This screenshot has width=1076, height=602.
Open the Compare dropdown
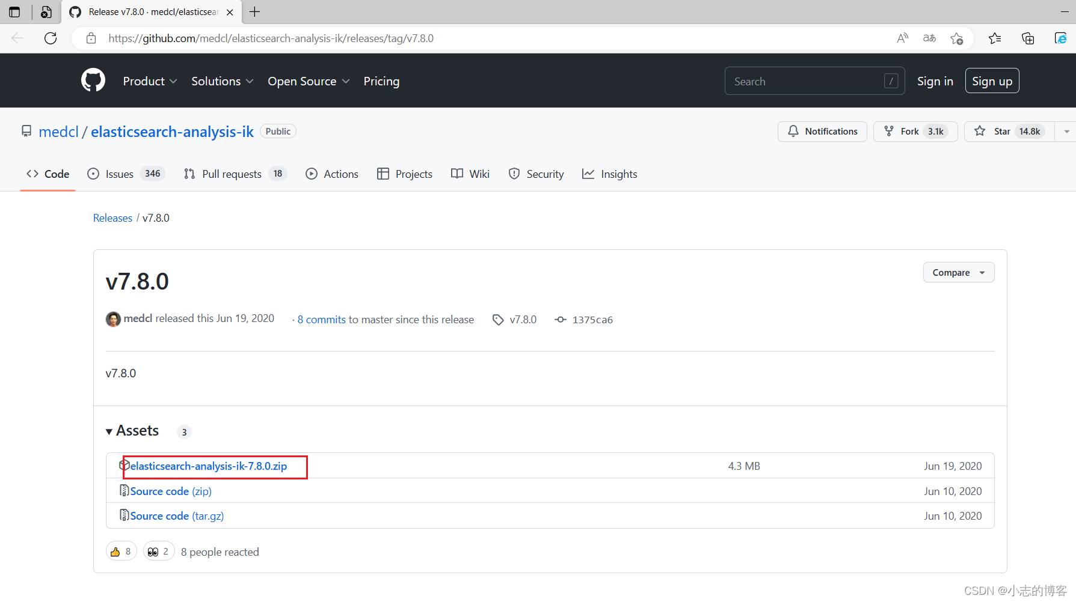(x=958, y=272)
